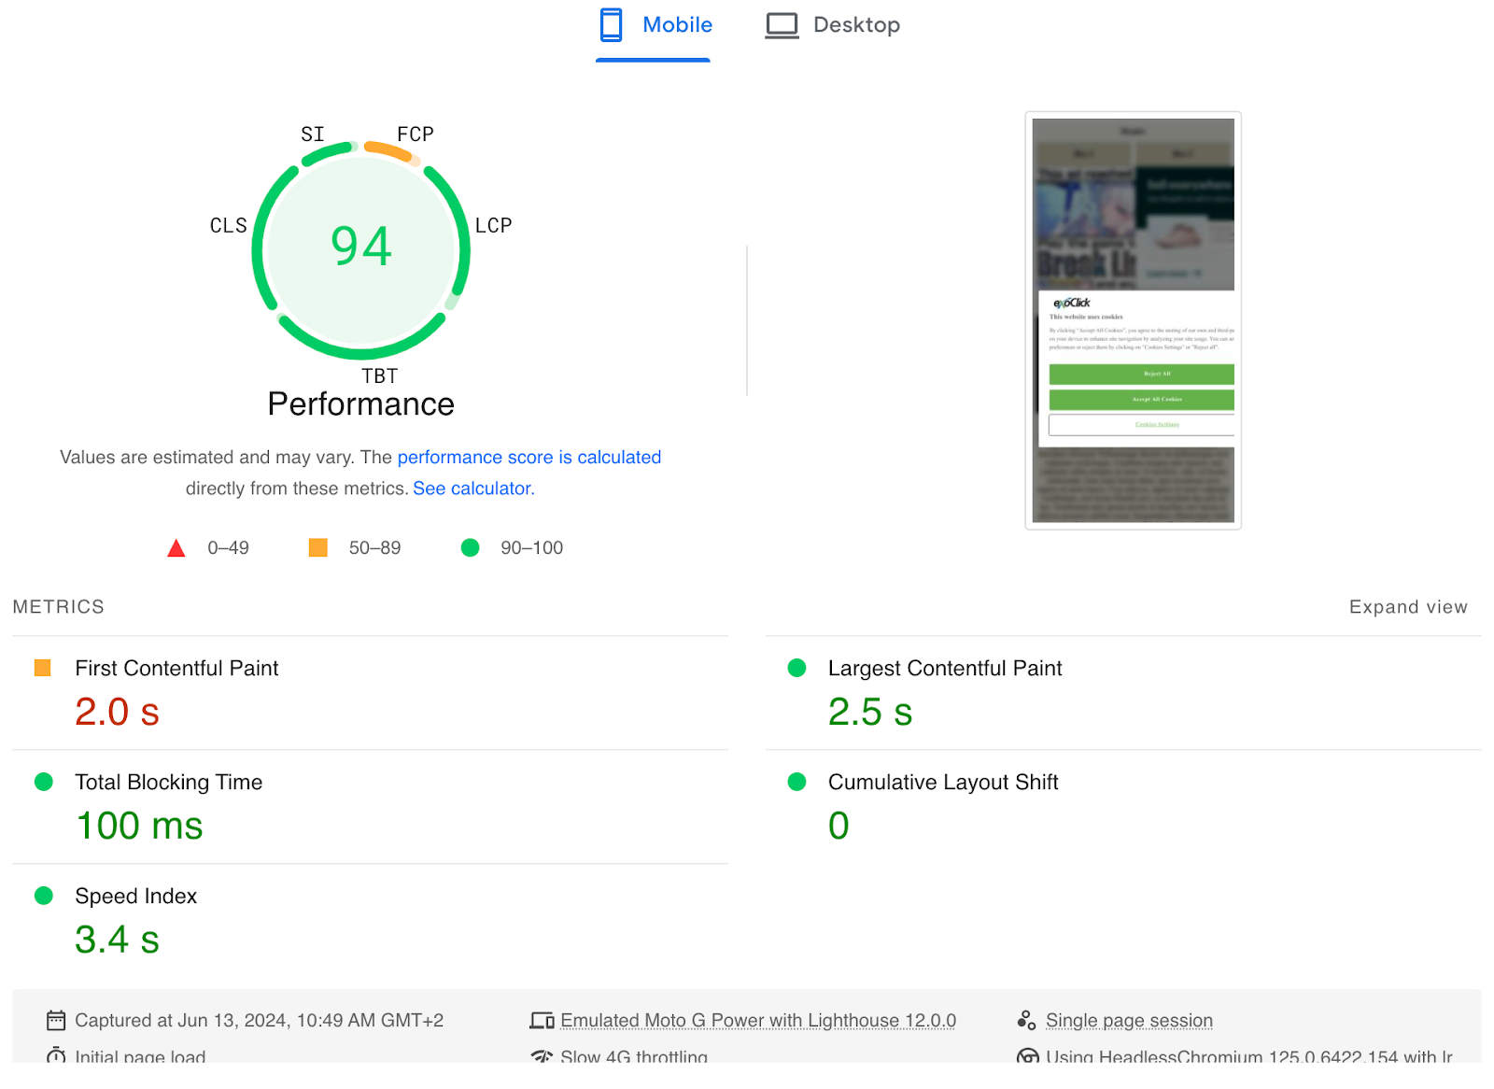Select the Total Blocking Time metric title
Image resolution: width=1494 pixels, height=1089 pixels.
point(169,783)
